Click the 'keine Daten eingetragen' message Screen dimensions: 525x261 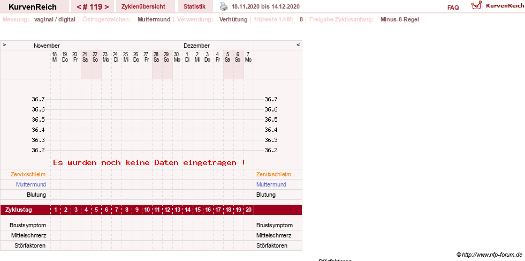click(x=149, y=163)
